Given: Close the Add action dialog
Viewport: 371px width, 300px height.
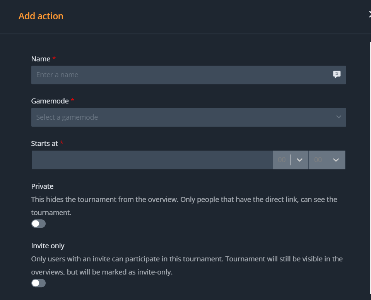Looking at the screenshot, I should [369, 15].
